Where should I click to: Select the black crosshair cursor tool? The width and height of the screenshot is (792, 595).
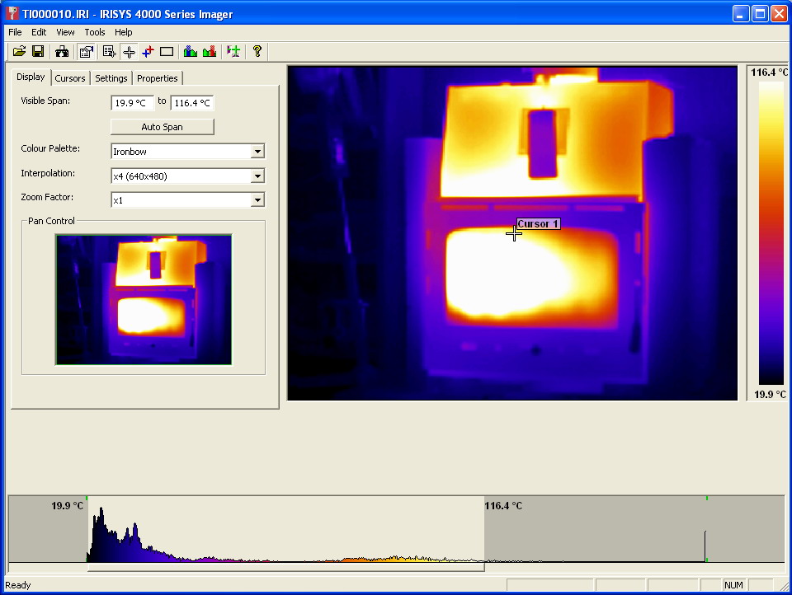(129, 52)
